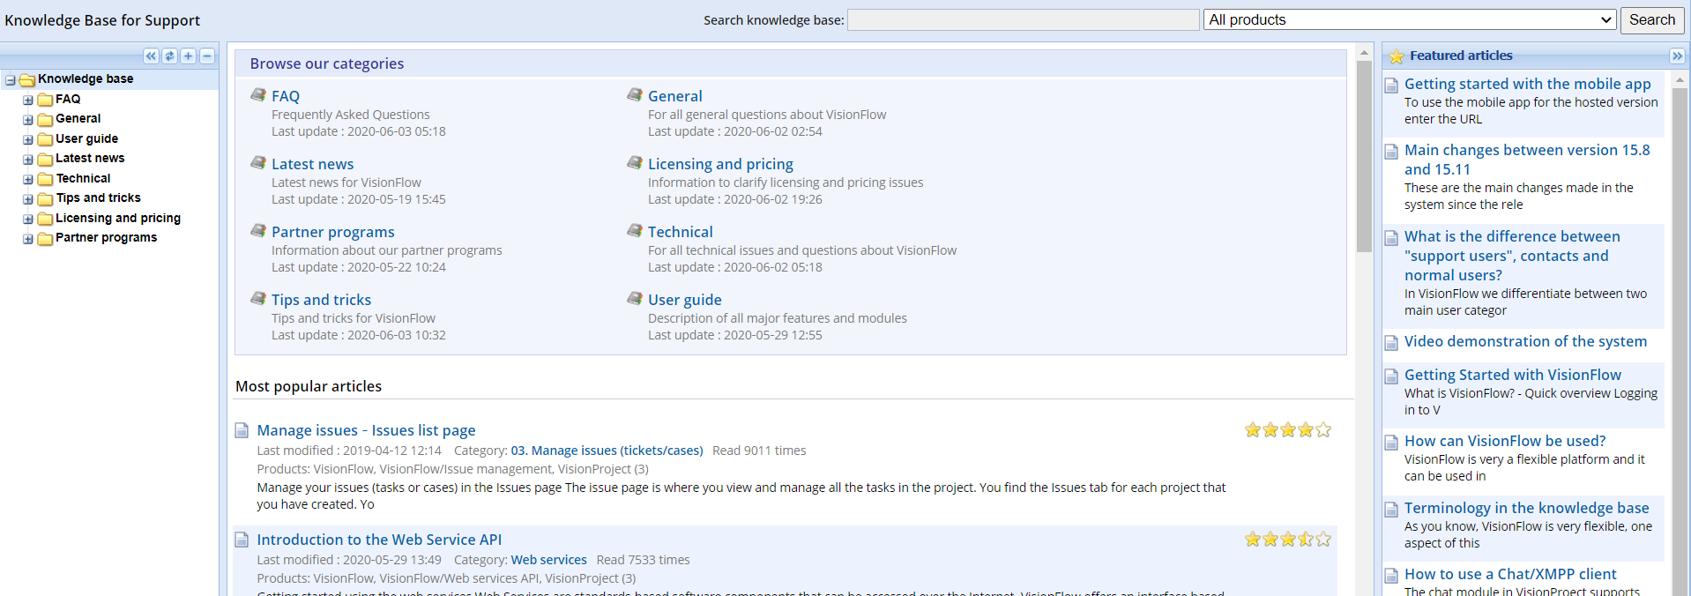Click document icon for Video demonstration article

1391,342
